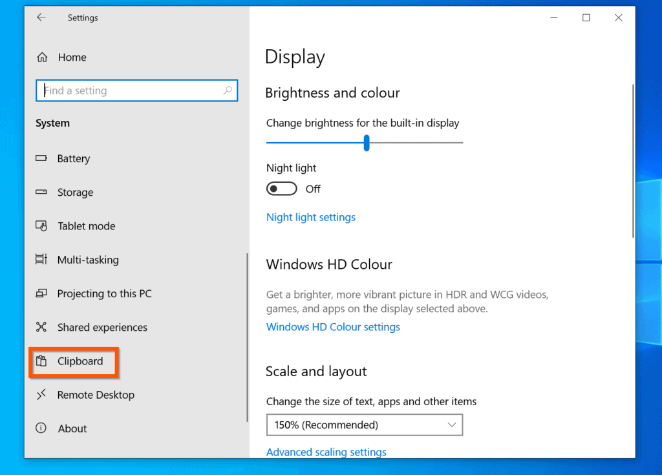Select the Battery icon in sidebar
This screenshot has height=475, width=662.
(x=41, y=158)
